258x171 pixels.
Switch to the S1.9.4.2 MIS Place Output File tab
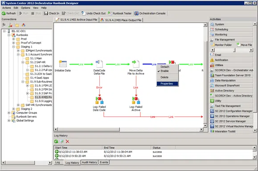[121, 20]
